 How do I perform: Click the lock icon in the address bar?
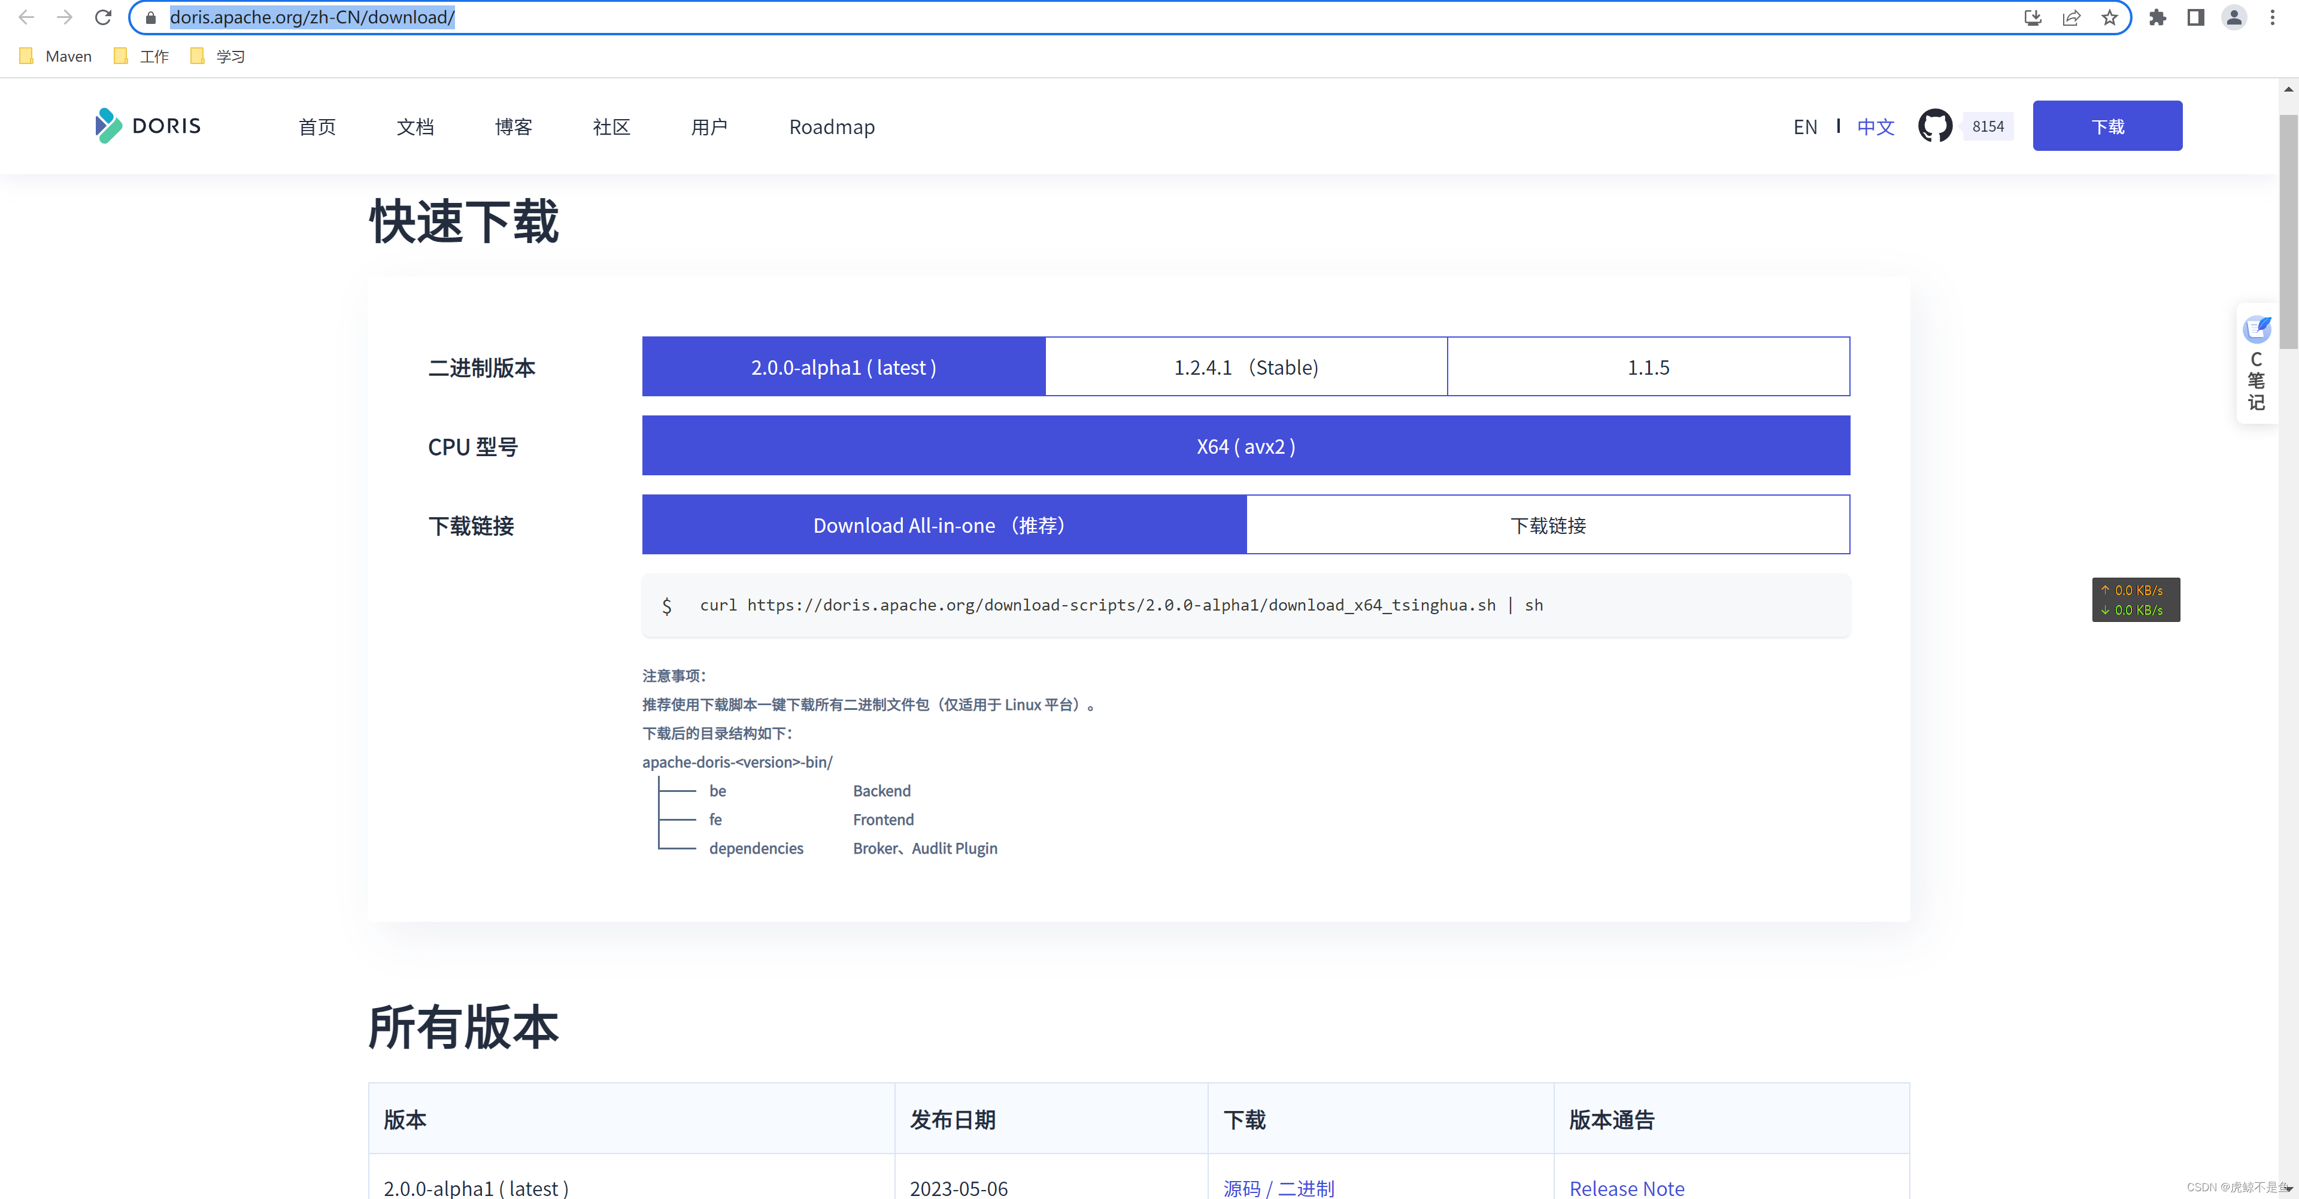click(150, 17)
